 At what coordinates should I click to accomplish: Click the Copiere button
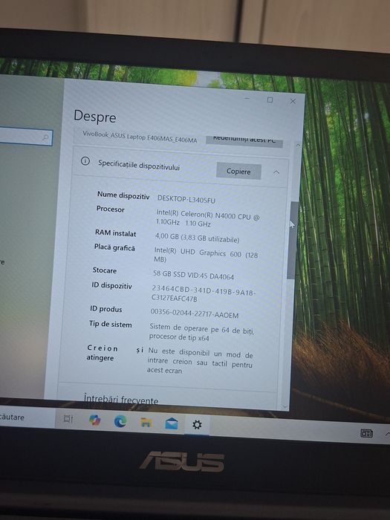click(238, 171)
